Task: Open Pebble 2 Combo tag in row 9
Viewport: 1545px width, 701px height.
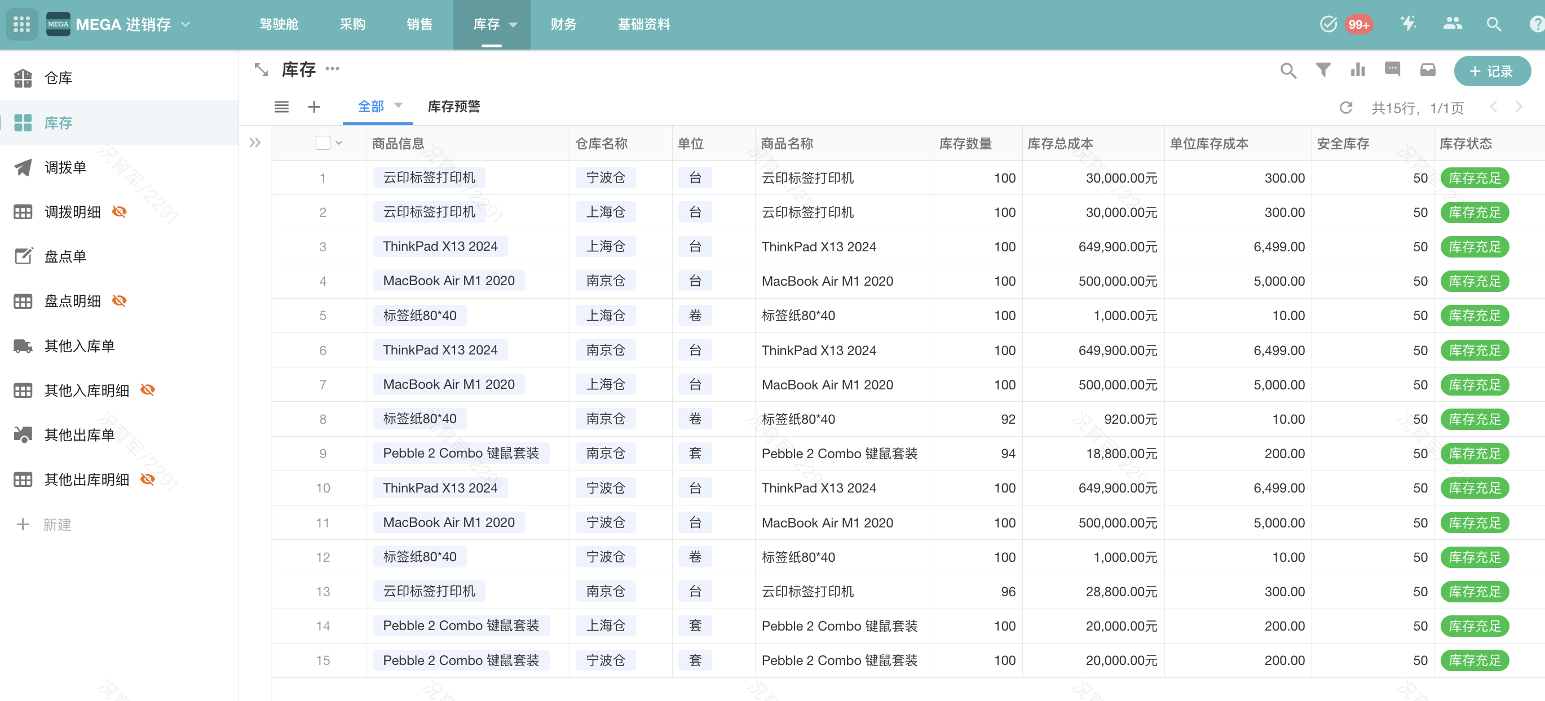Action: (461, 453)
